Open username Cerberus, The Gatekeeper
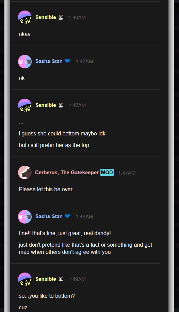Viewport: 179px width, 312px height. pos(67,173)
